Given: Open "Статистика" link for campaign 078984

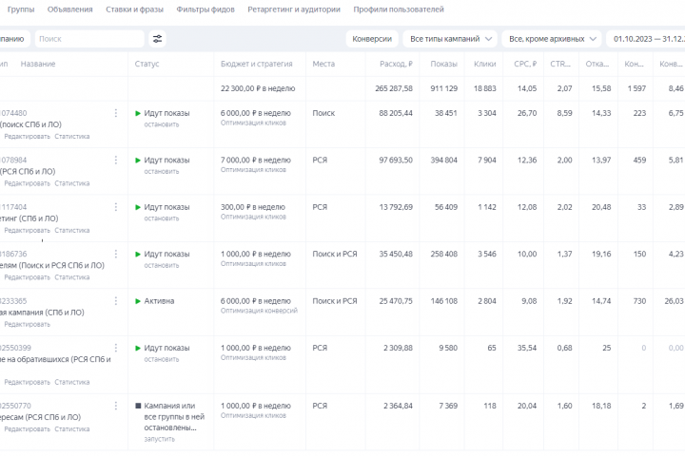Looking at the screenshot, I should [x=72, y=183].
